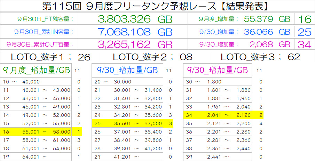315x161 pixels.
Task: Select the LOTO_数字2 ; 08 cell
Action: [153, 57]
